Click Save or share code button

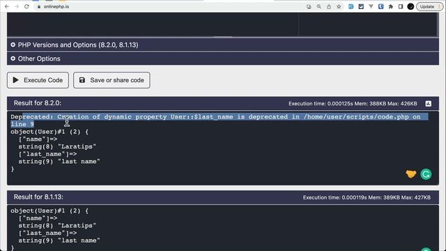(111, 80)
